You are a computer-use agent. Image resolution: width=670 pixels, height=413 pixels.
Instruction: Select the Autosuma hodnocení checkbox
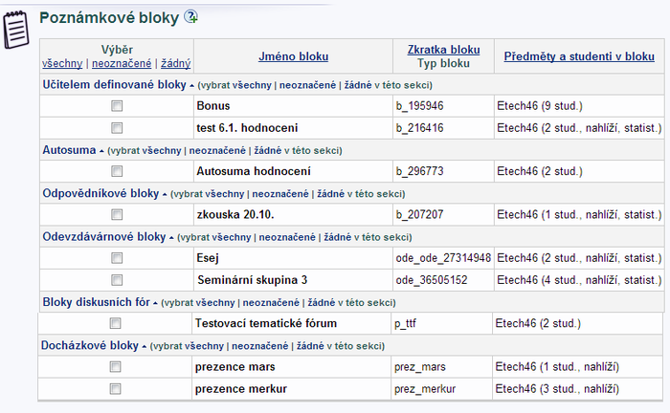click(x=117, y=171)
